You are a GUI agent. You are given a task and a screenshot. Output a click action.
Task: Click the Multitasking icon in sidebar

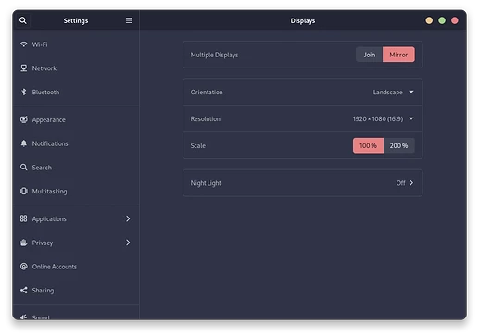click(23, 191)
